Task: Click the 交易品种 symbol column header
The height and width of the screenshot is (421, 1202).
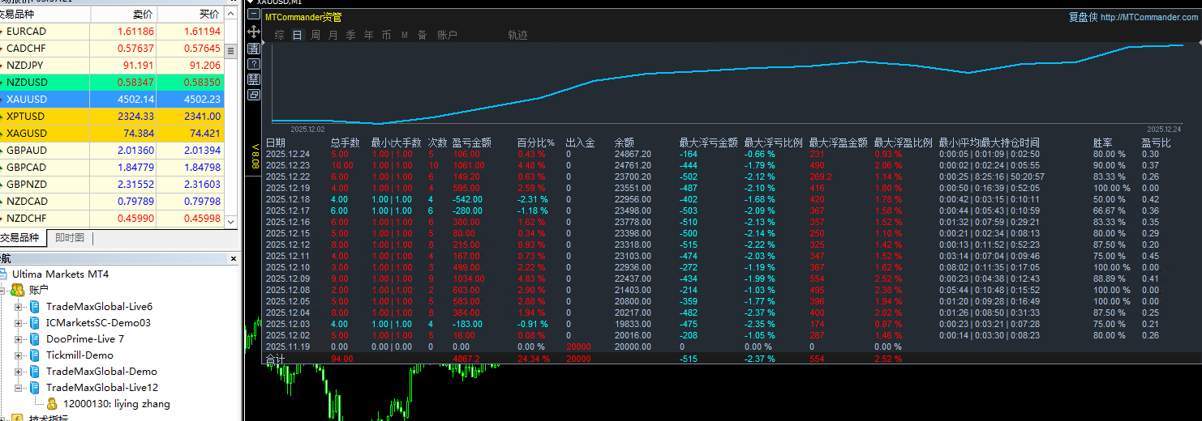Action: pos(45,15)
